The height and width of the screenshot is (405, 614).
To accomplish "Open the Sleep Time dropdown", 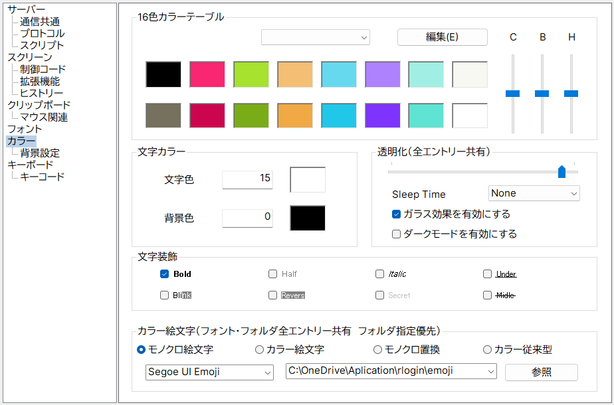I will point(534,193).
